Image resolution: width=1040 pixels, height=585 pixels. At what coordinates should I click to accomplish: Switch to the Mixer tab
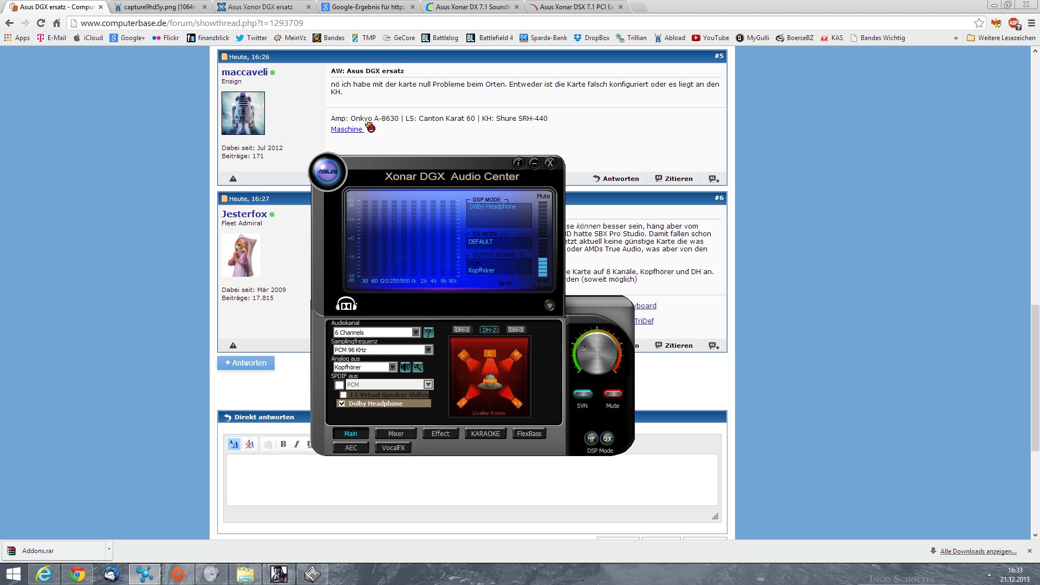pyautogui.click(x=395, y=434)
